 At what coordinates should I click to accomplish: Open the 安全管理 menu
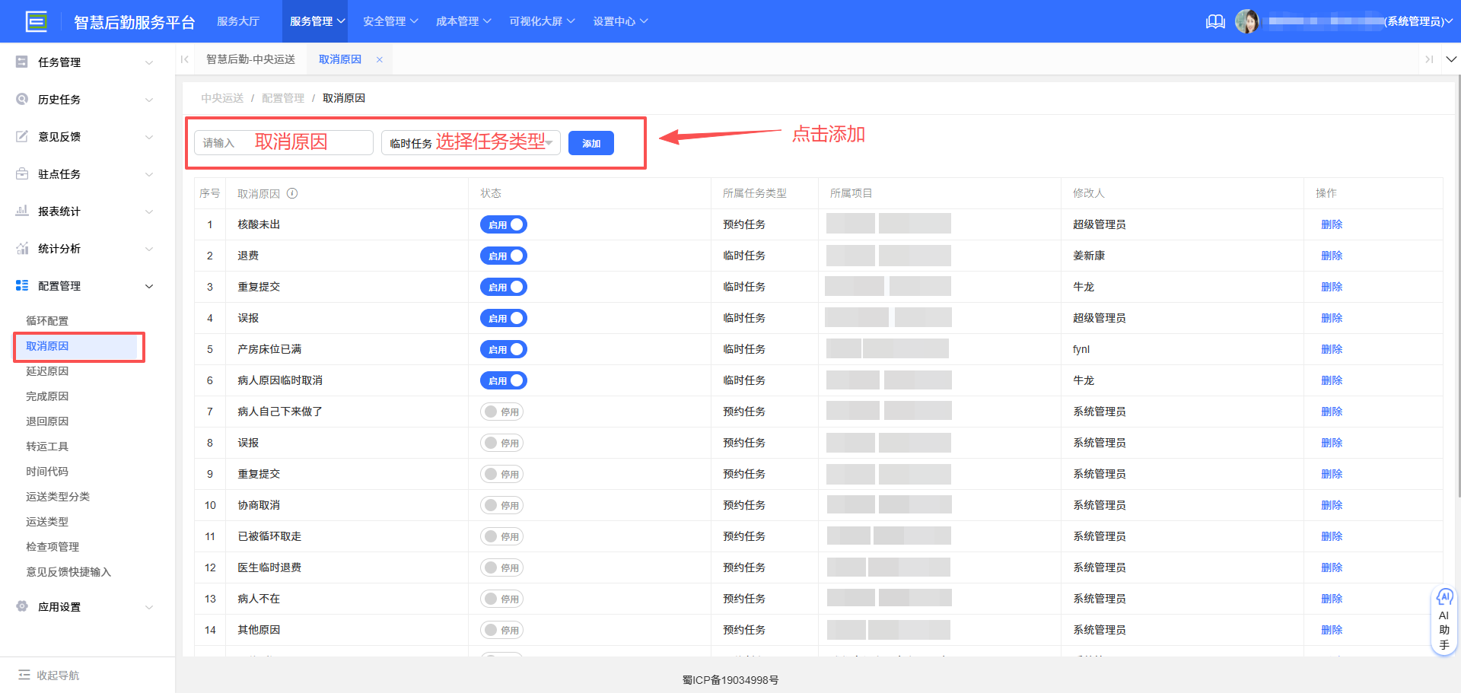click(x=384, y=21)
